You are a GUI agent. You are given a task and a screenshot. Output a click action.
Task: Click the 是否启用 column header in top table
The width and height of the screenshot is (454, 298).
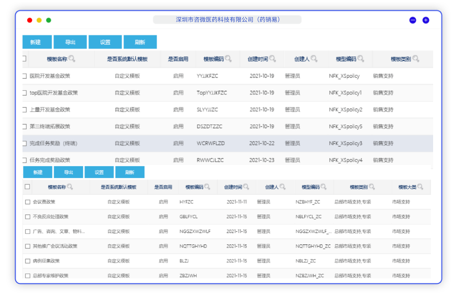(x=178, y=59)
